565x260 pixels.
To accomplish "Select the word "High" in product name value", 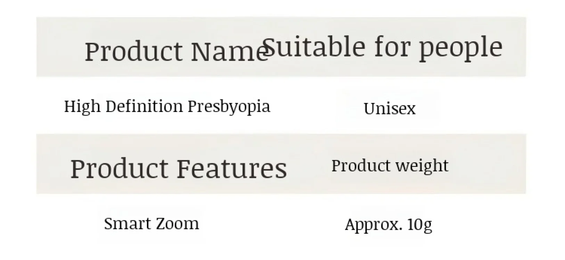I will 82,106.
